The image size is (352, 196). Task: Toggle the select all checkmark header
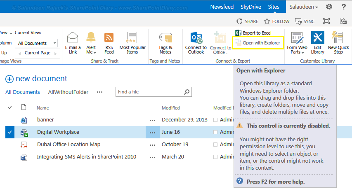click(x=10, y=107)
